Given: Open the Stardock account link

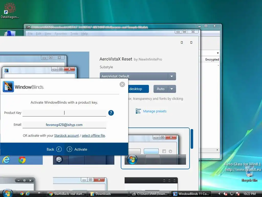Looking at the screenshot, I should click(x=66, y=135).
